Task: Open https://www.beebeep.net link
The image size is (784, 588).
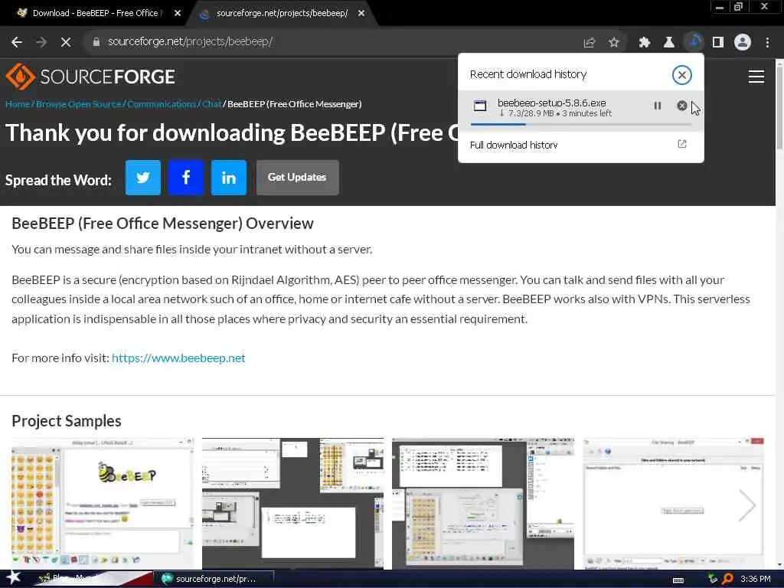Action: tap(178, 358)
